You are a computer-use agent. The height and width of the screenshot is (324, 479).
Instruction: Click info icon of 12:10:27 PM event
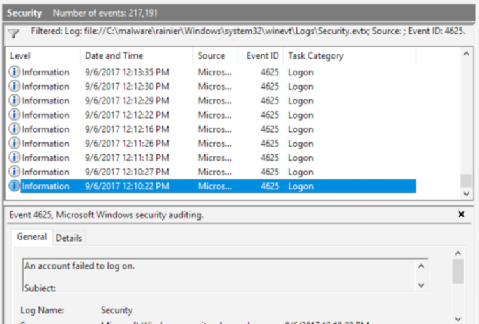15,172
